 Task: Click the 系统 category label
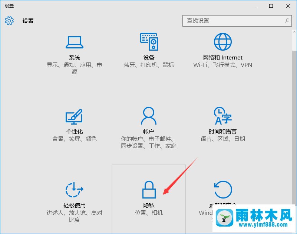75,57
